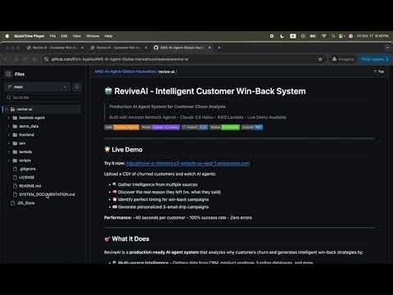Open the Help menu
The width and height of the screenshot is (393, 295).
(108, 36)
